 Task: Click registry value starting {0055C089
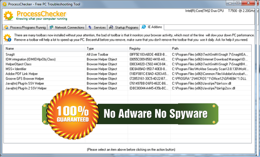point(148,59)
